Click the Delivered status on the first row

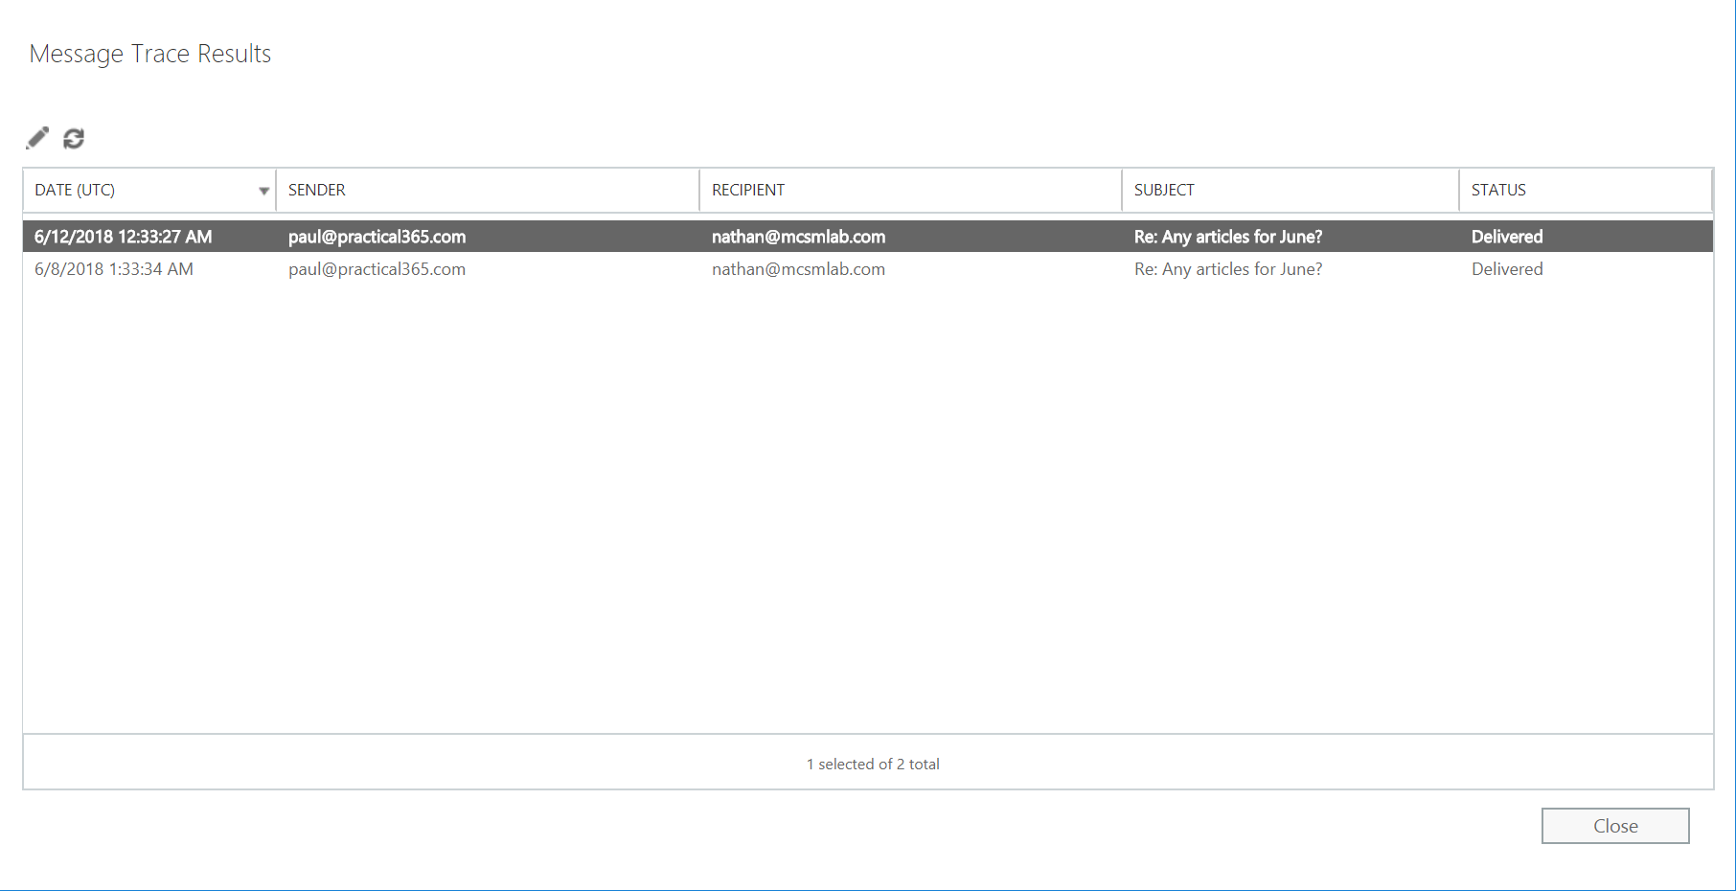(x=1506, y=236)
